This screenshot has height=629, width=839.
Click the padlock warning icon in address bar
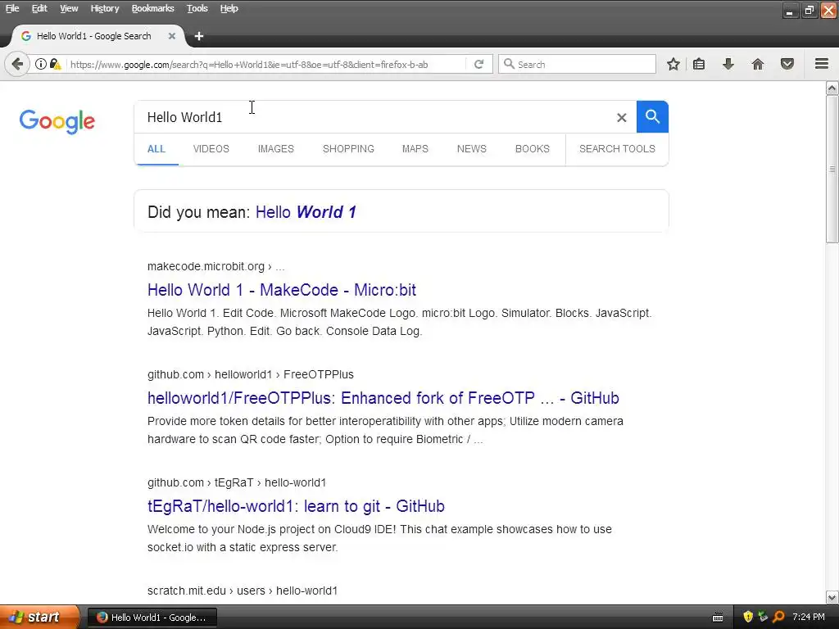point(55,64)
